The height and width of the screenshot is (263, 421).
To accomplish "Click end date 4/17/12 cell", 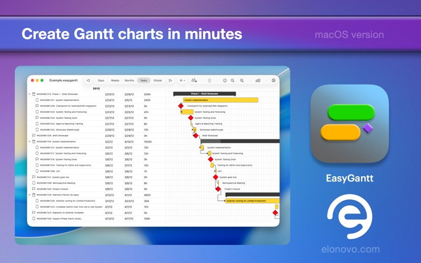I will coord(129,219).
